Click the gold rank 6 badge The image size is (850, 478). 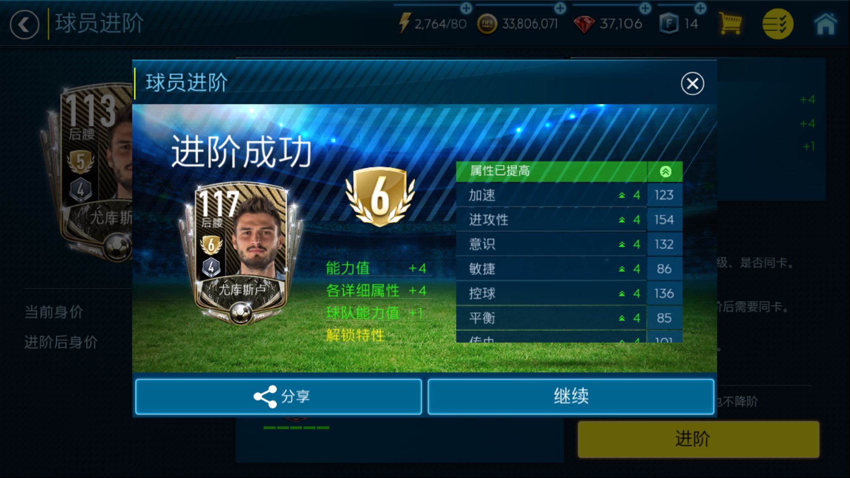point(380,197)
